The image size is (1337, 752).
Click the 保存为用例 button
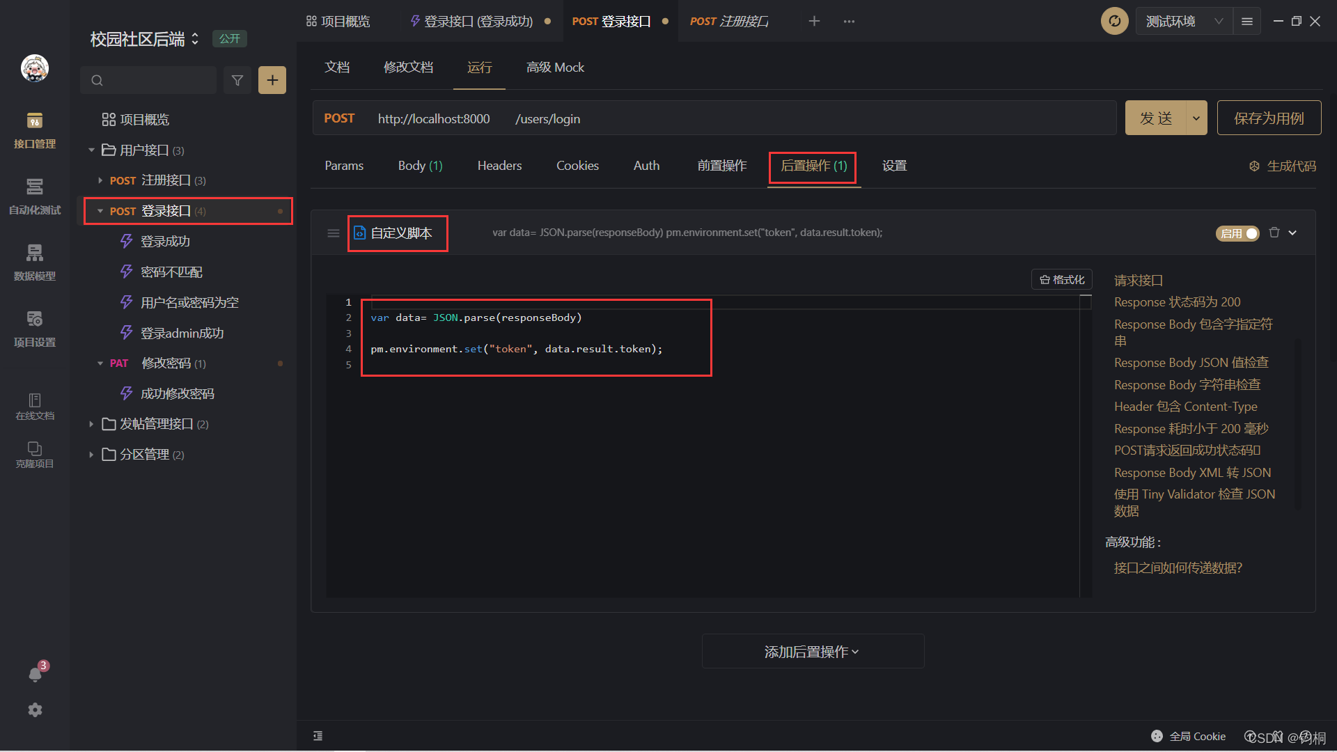pos(1268,118)
